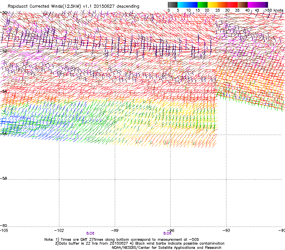Click the '30' legend scale label

click(x=227, y=10)
